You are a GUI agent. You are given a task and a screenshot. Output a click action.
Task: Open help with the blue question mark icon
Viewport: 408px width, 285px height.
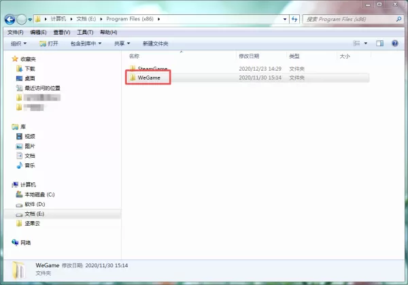point(394,44)
